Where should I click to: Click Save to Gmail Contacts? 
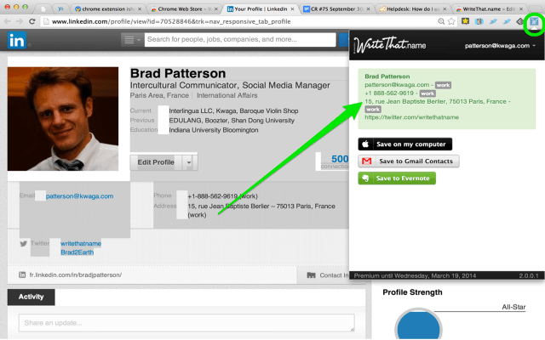coord(409,161)
